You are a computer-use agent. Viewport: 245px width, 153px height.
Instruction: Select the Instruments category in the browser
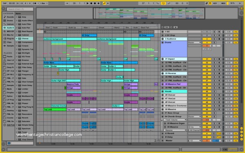tap(9, 24)
